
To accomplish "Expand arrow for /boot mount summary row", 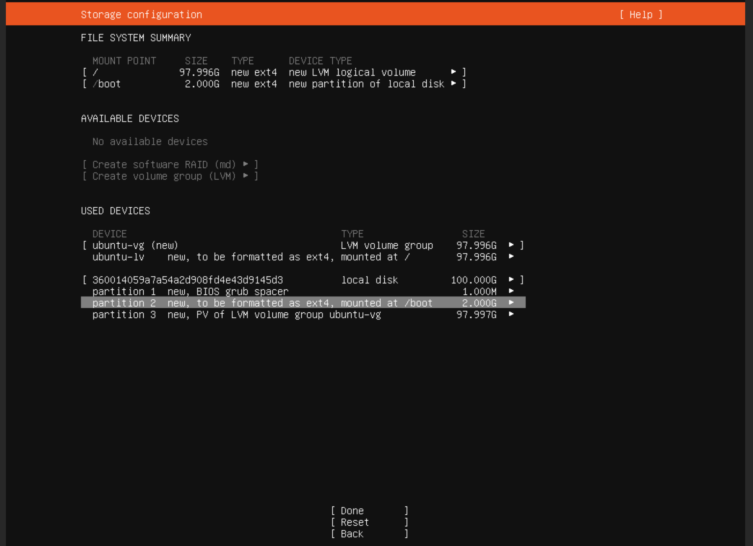I will (453, 84).
